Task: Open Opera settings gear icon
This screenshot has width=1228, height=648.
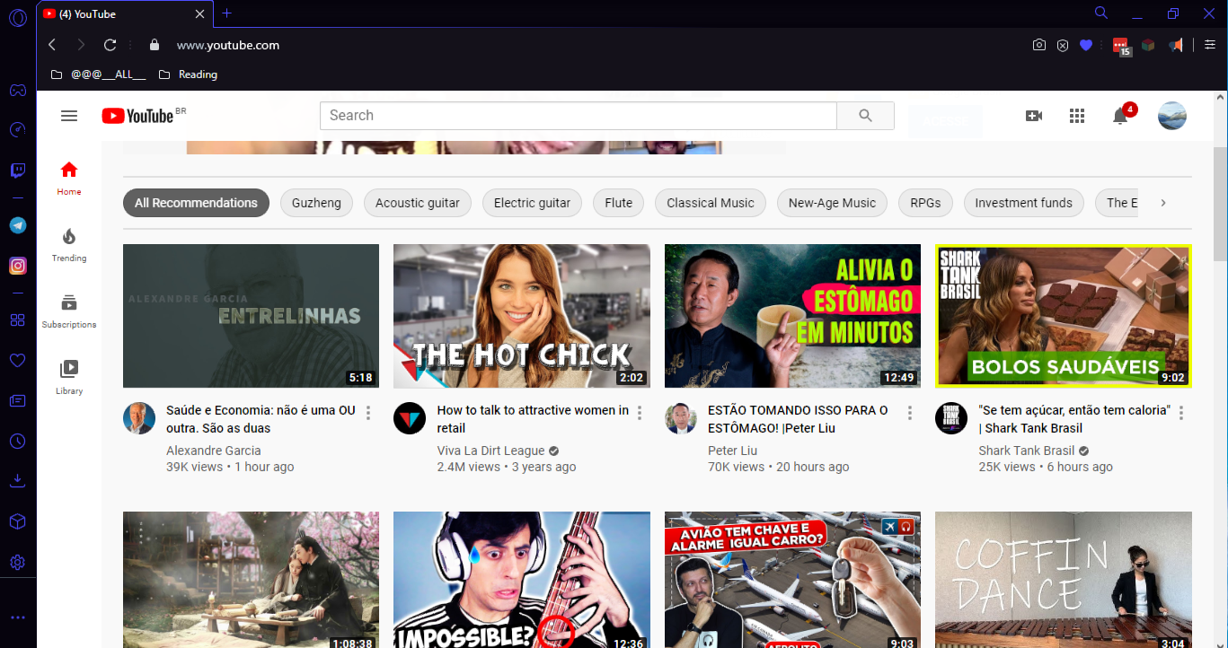Action: pos(18,563)
